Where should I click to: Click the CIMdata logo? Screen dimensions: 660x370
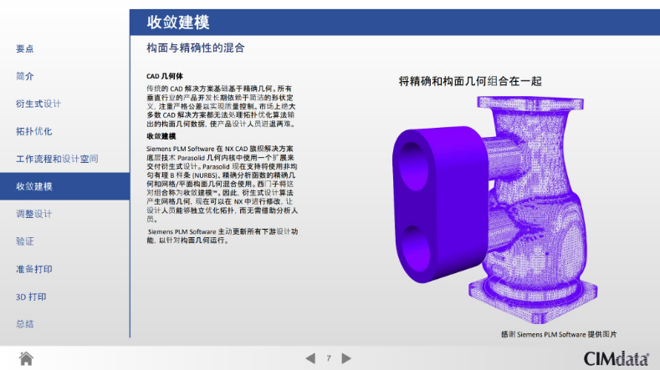[x=616, y=358]
